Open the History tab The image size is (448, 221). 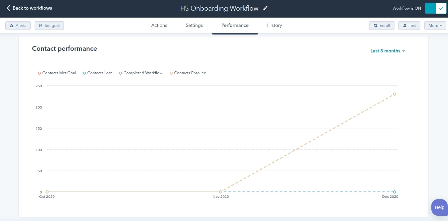pyautogui.click(x=274, y=25)
